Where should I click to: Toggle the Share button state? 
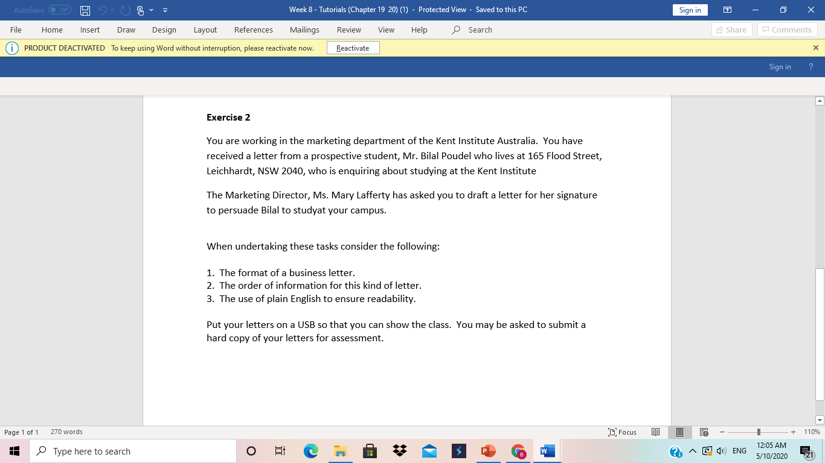731,30
